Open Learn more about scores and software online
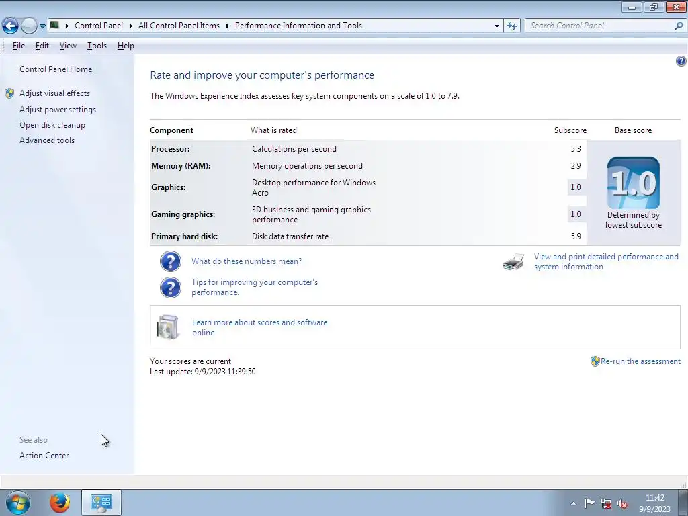Image resolution: width=688 pixels, height=516 pixels. pyautogui.click(x=260, y=327)
